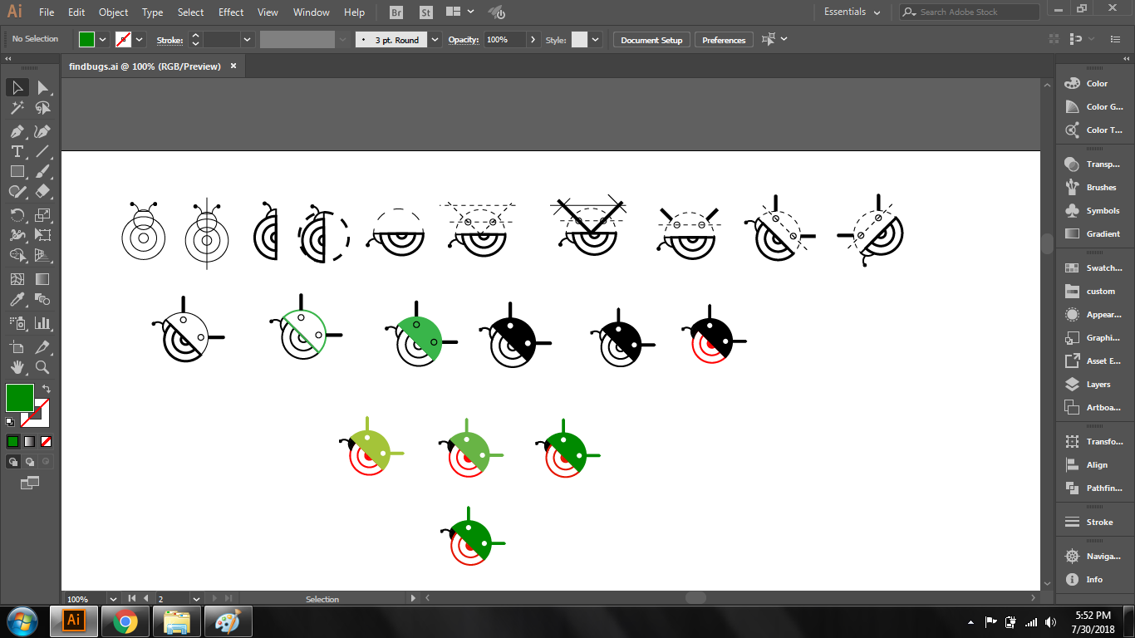Select the Hand tool

pyautogui.click(x=17, y=367)
